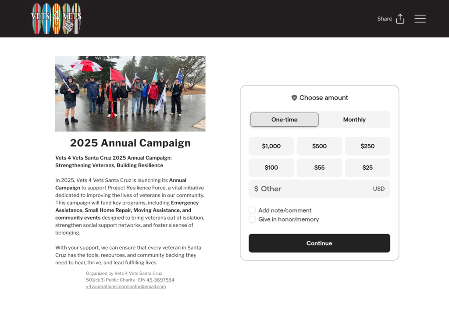Image resolution: width=449 pixels, height=317 pixels.
Task: Select the One-time donation tab
Action: point(284,120)
